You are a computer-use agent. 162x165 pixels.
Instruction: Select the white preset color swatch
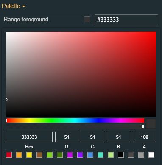pyautogui.click(x=151, y=155)
